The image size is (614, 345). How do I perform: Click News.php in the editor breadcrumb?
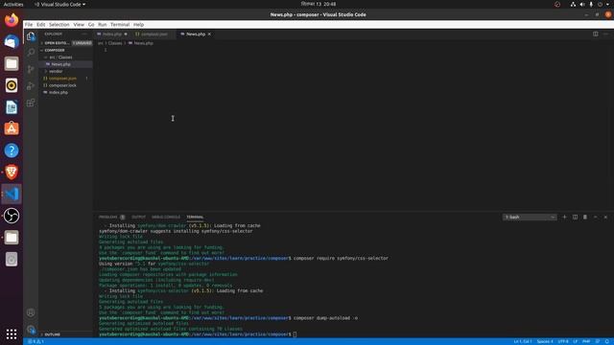(143, 43)
